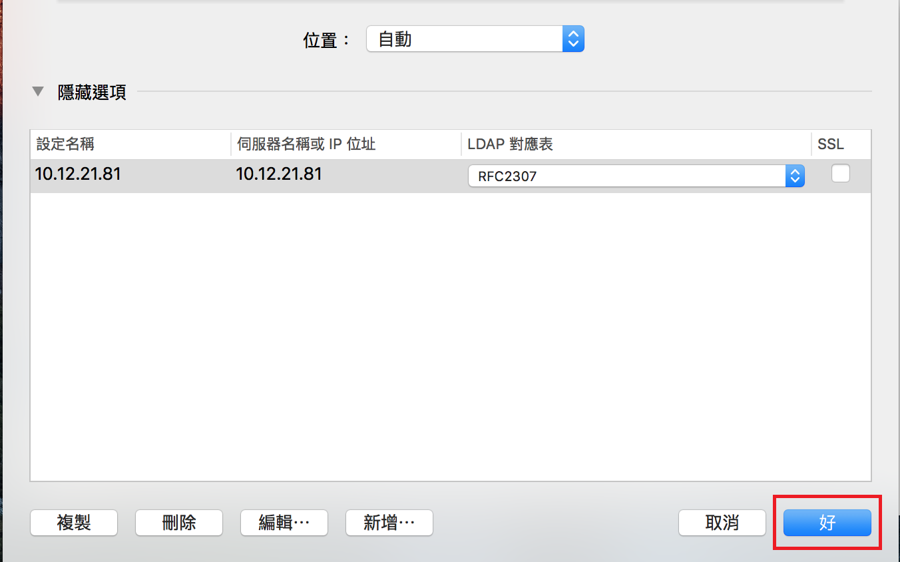The width and height of the screenshot is (900, 562).
Task: Click the 10.12.21.81 setting name cell
Action: coord(77,173)
